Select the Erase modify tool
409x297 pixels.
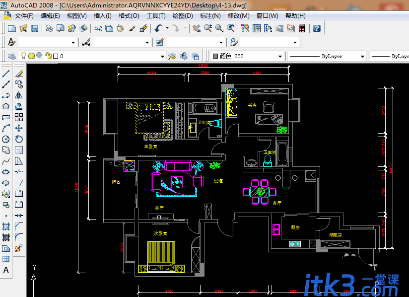[x=19, y=74]
